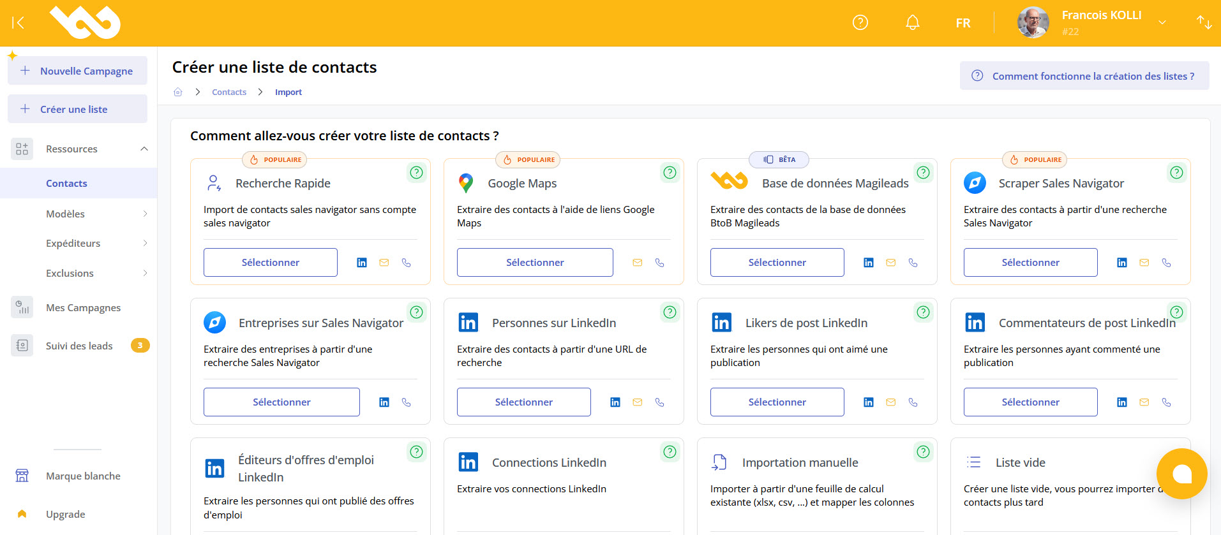This screenshot has height=535, width=1221.
Task: Select Base de données Magileads option
Action: point(777,262)
